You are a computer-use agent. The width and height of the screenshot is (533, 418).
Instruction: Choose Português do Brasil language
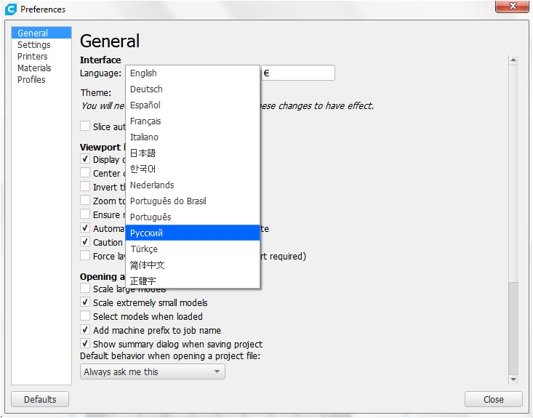(168, 201)
